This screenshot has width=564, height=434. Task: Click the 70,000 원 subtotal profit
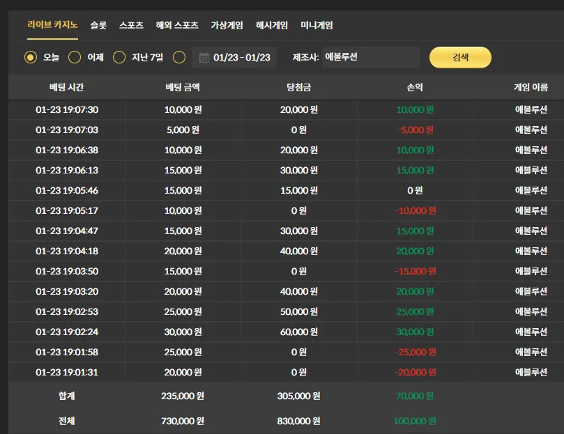[415, 396]
